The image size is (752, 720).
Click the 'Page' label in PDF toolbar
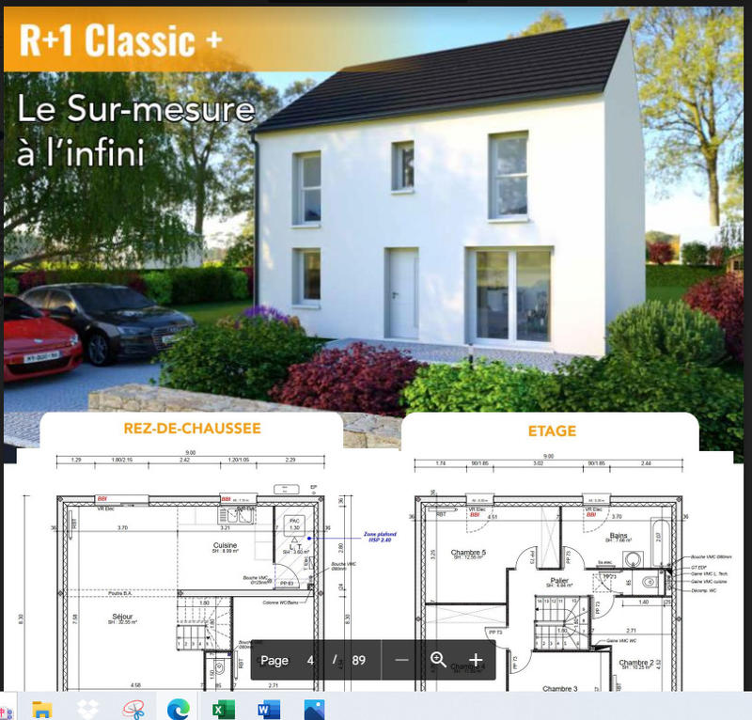[274, 660]
